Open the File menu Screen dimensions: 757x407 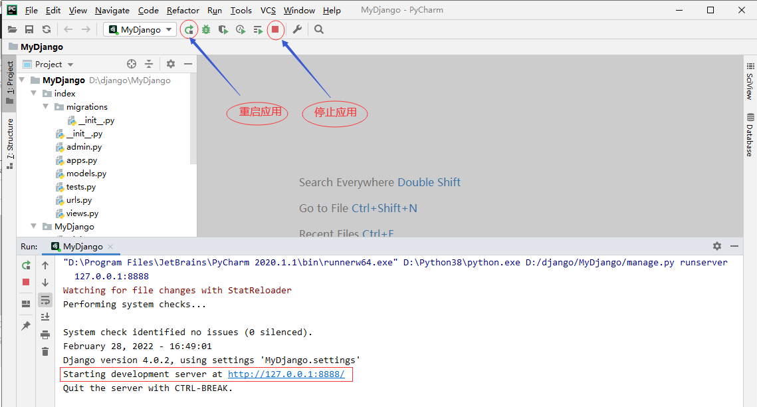click(31, 10)
